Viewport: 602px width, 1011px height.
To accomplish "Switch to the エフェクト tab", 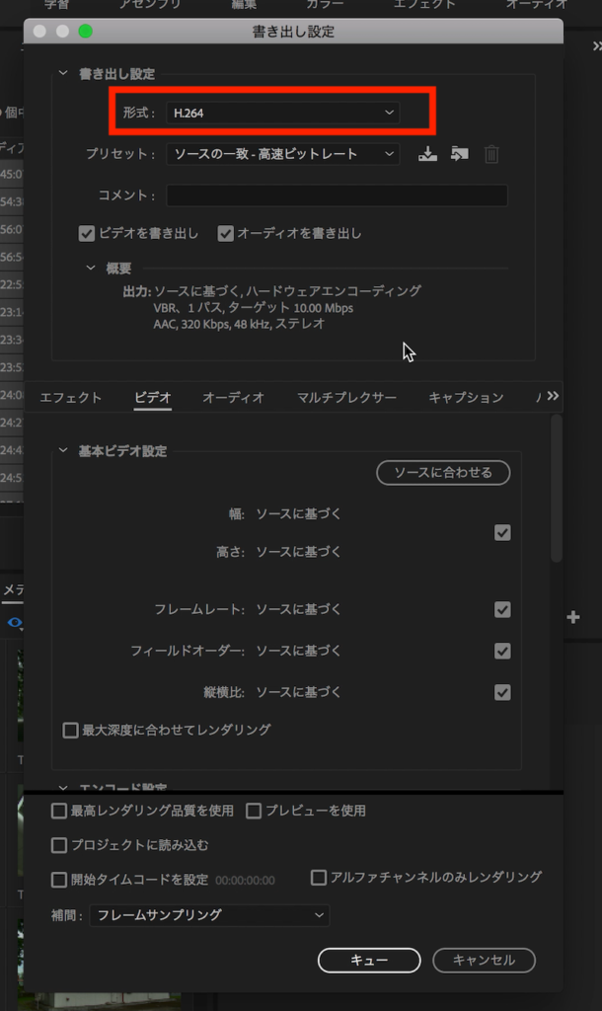I will (71, 397).
